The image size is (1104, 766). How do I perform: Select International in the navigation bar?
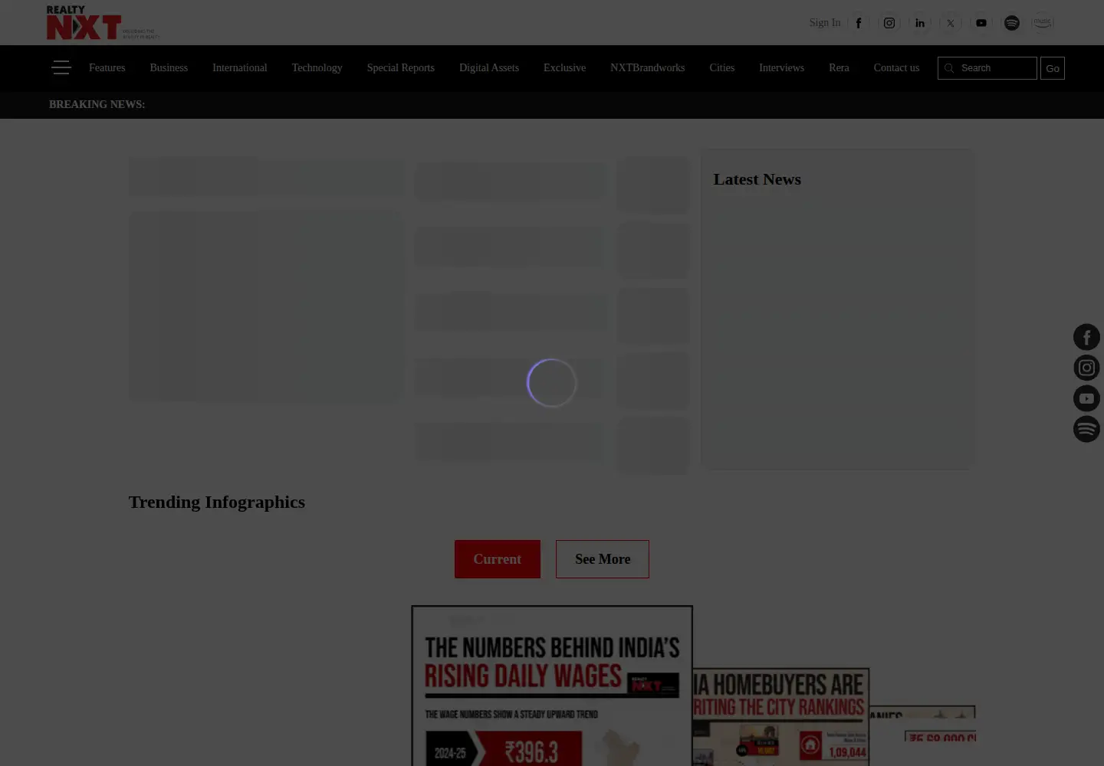[239, 67]
